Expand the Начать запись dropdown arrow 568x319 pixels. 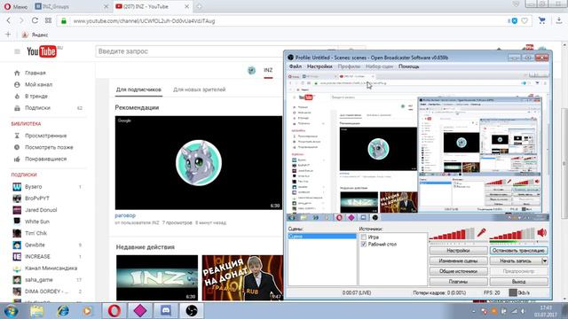[545, 261]
